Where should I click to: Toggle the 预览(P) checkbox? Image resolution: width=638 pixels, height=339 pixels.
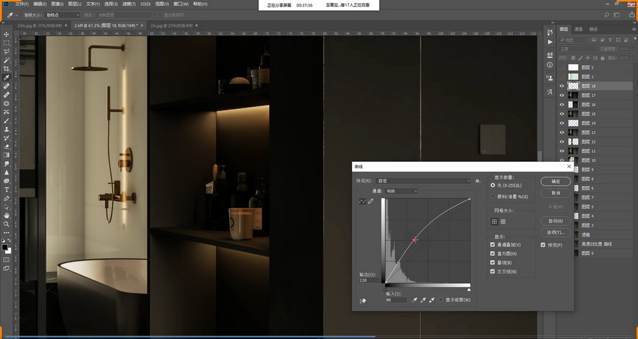543,245
